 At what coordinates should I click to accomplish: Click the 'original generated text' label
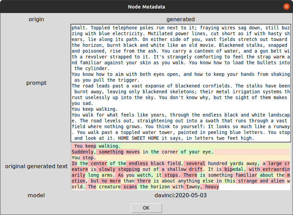point(36,166)
